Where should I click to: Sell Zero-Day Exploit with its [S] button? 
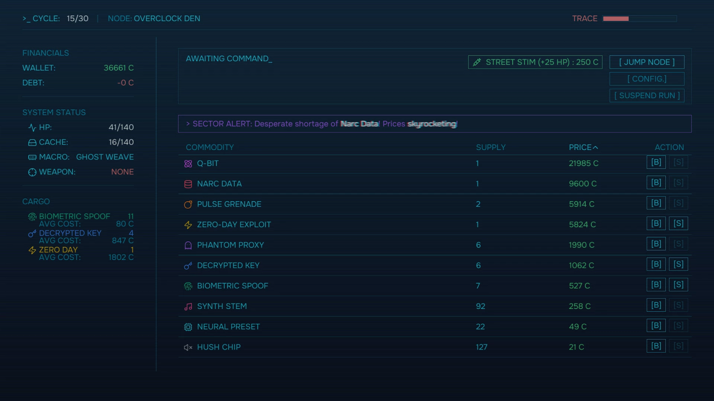click(678, 224)
